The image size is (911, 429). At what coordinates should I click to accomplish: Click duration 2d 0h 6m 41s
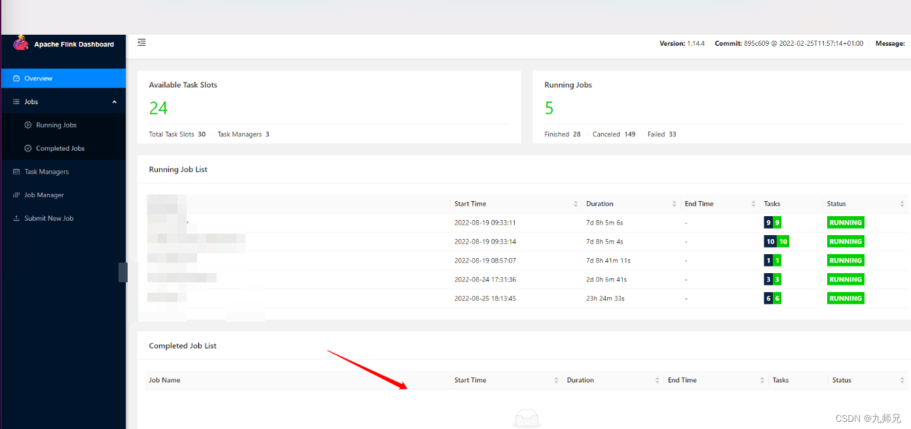click(x=606, y=280)
